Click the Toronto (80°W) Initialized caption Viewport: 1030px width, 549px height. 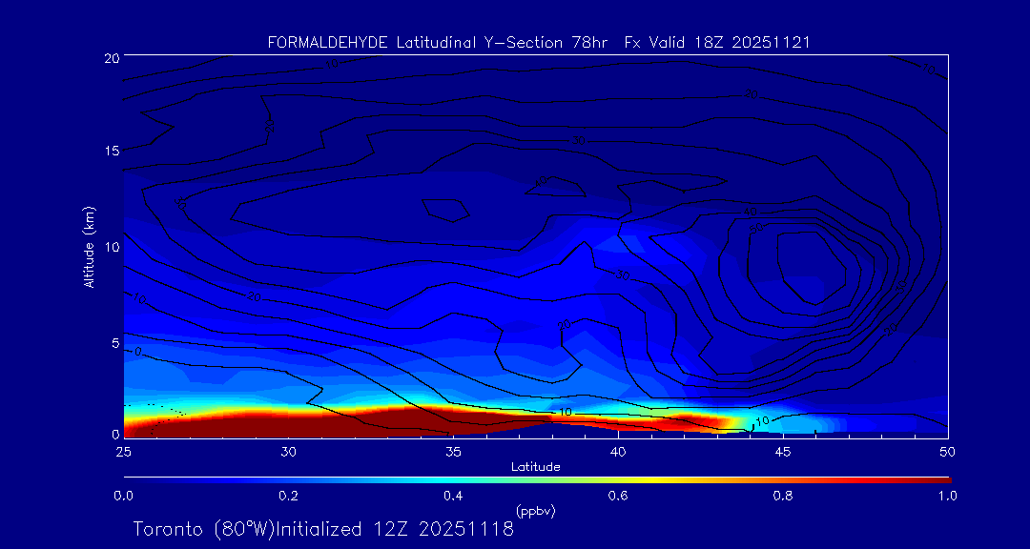click(323, 529)
